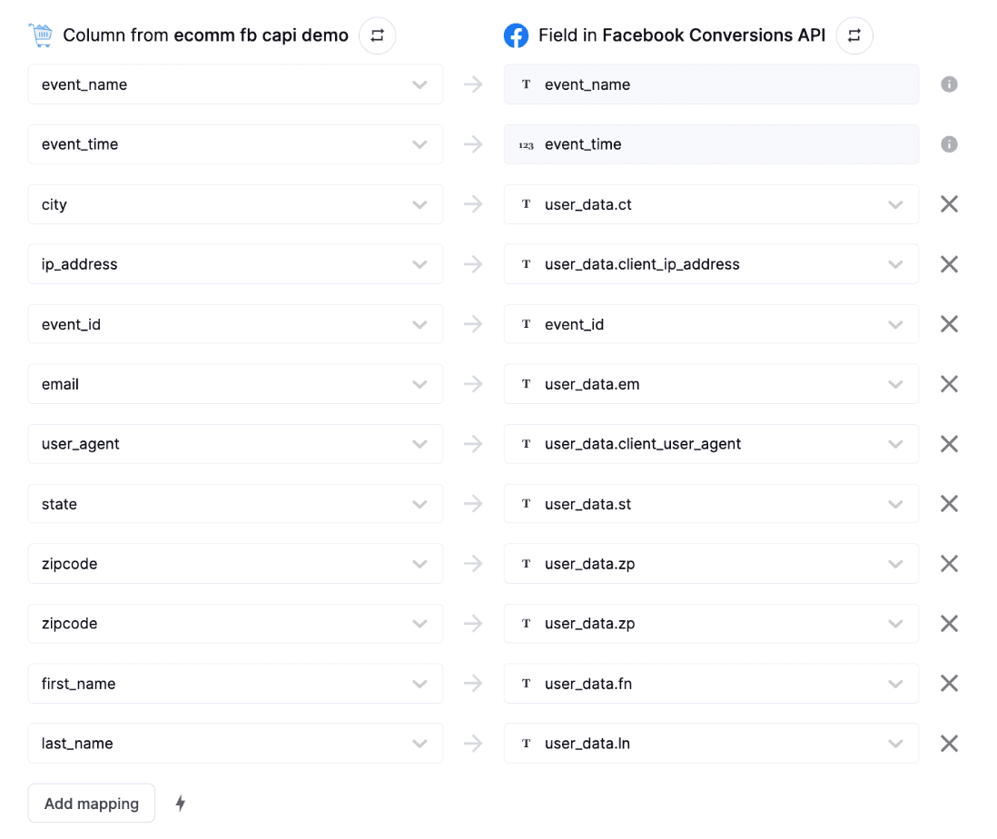Remove the city to user_data.ct mapping
Image resolution: width=997 pixels, height=839 pixels.
tap(949, 204)
